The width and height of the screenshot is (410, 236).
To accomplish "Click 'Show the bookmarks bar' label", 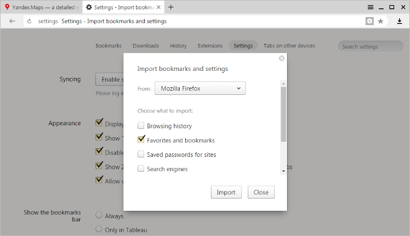I will pos(52,216).
